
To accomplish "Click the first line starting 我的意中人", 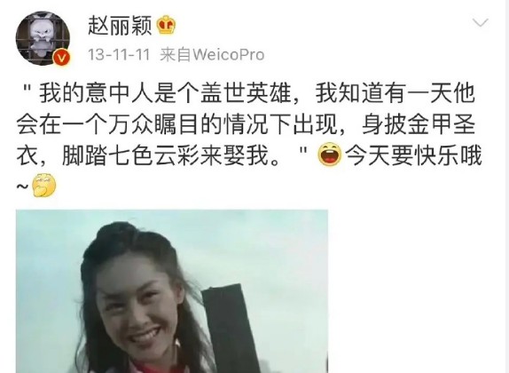I will pos(249,94).
